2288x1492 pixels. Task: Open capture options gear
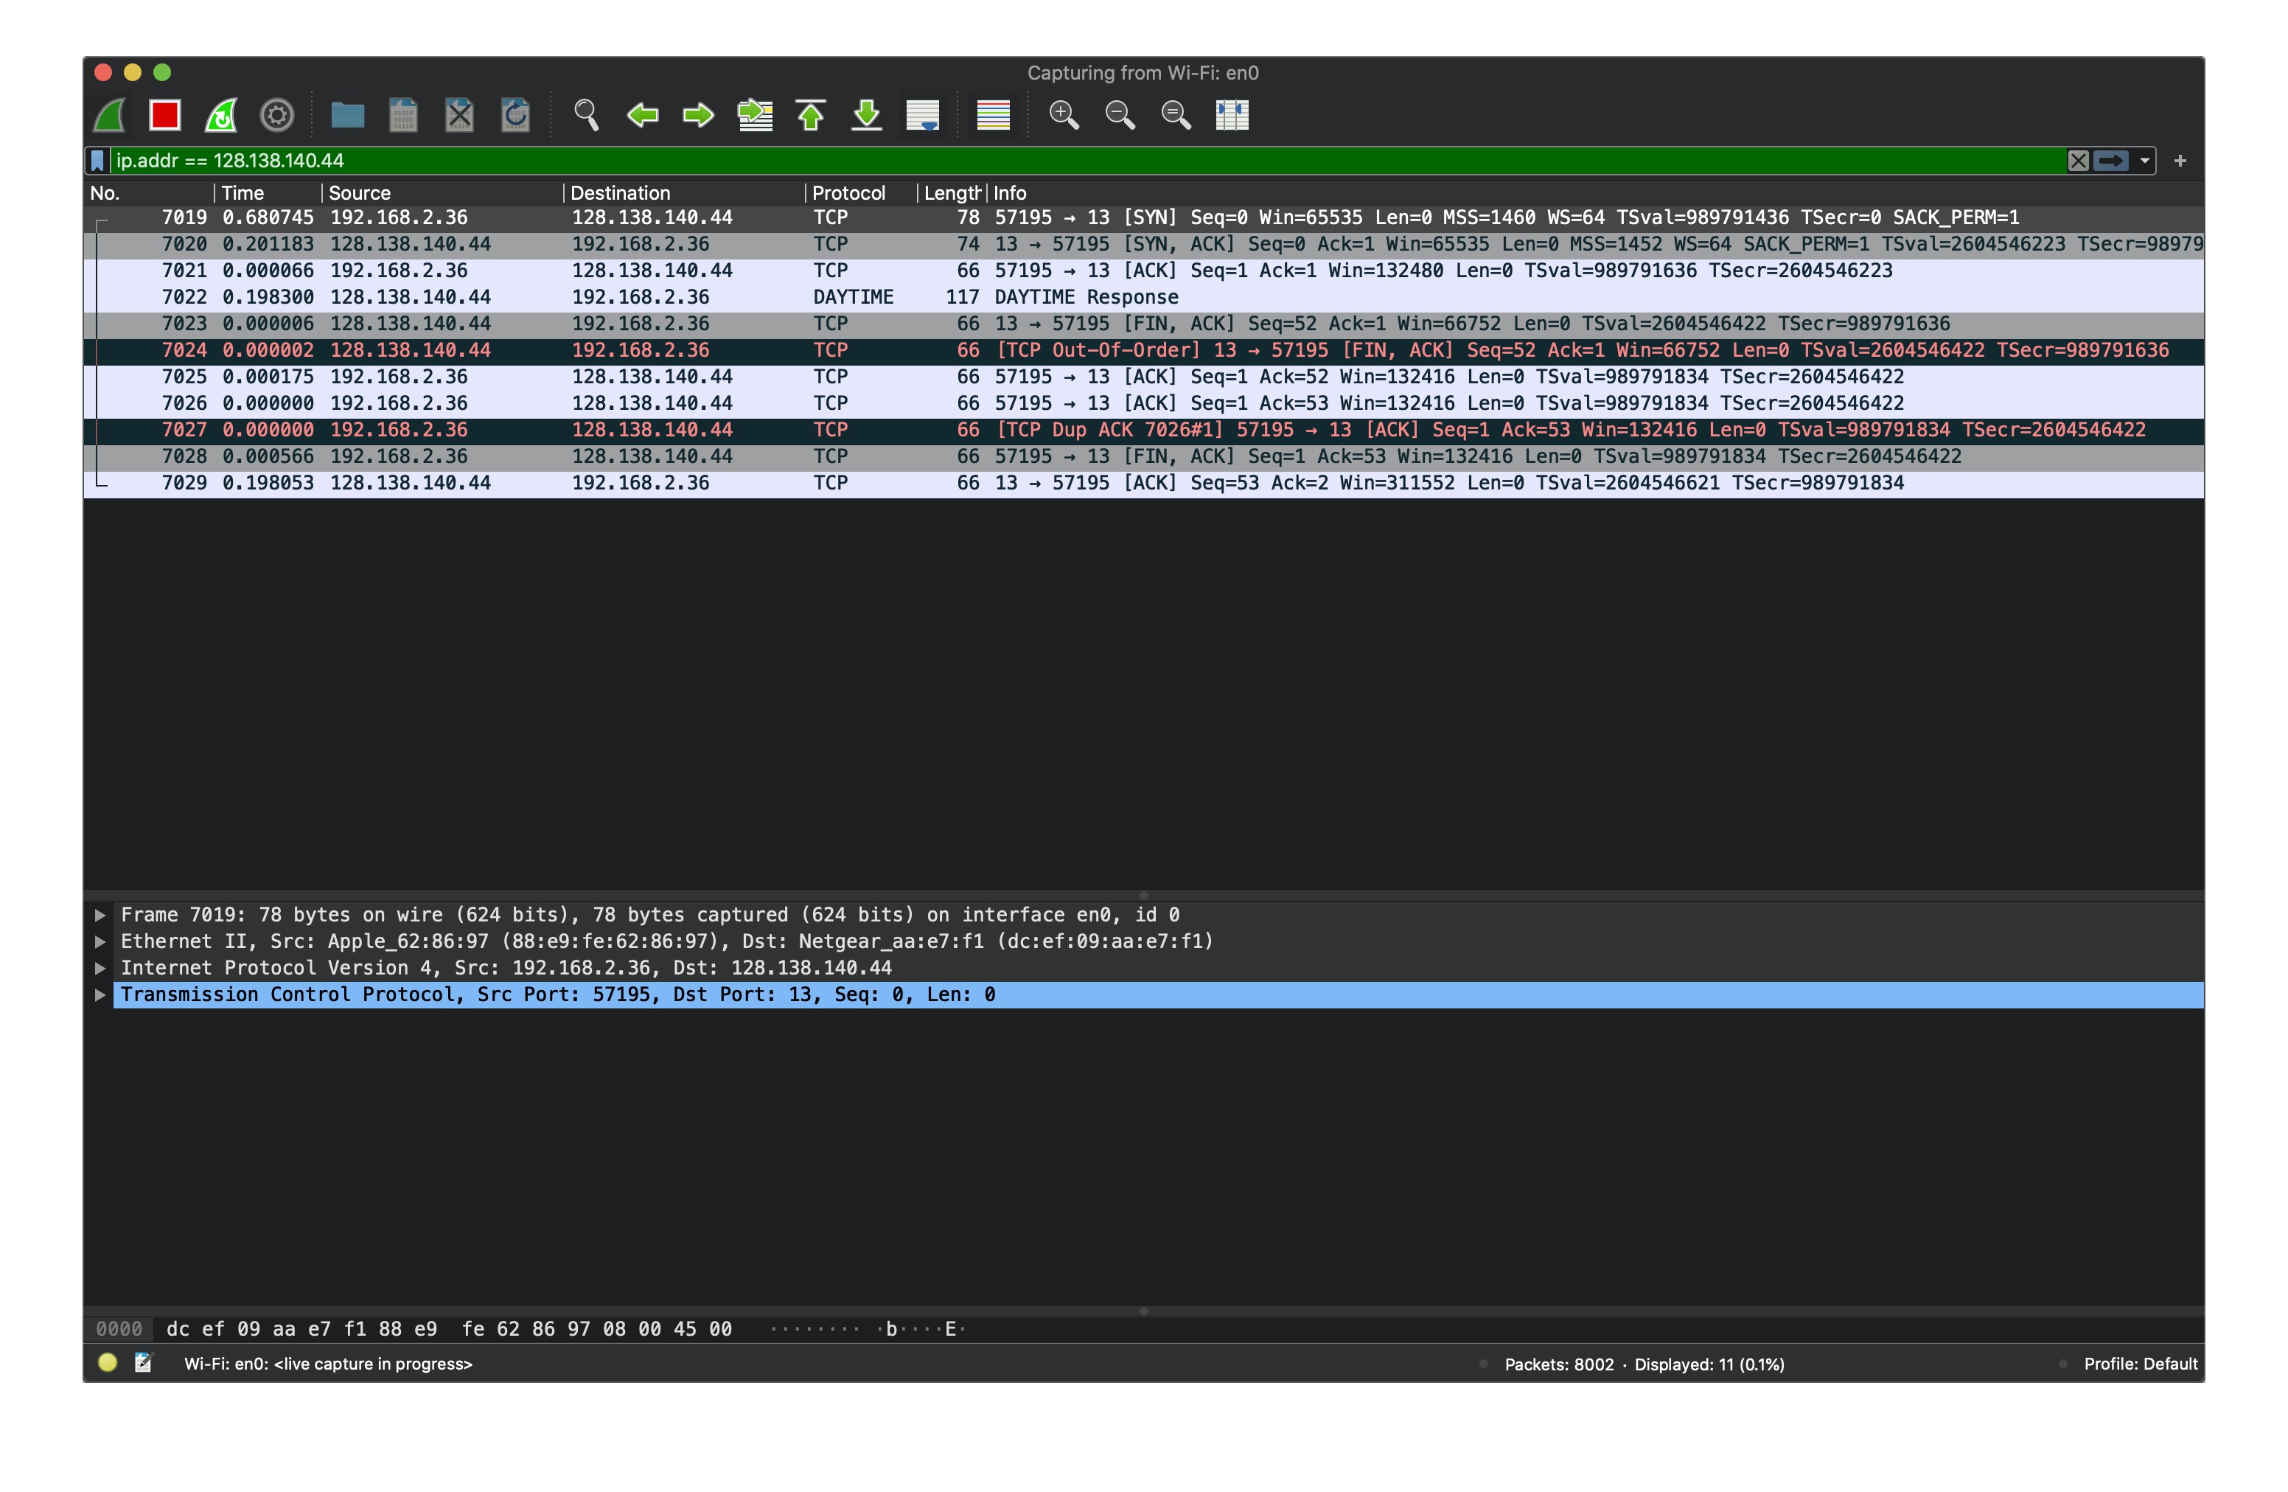click(277, 115)
